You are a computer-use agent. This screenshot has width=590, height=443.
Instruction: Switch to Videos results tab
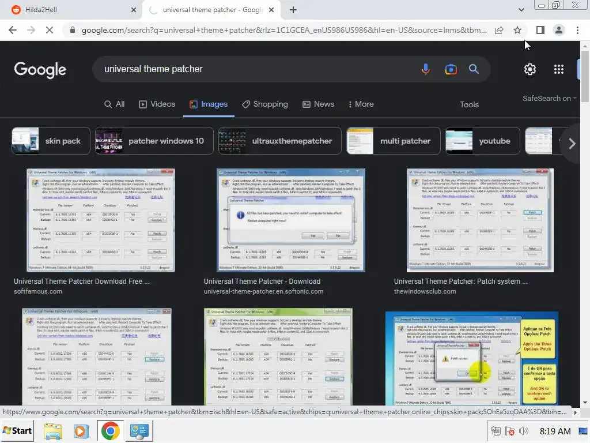tap(157, 104)
